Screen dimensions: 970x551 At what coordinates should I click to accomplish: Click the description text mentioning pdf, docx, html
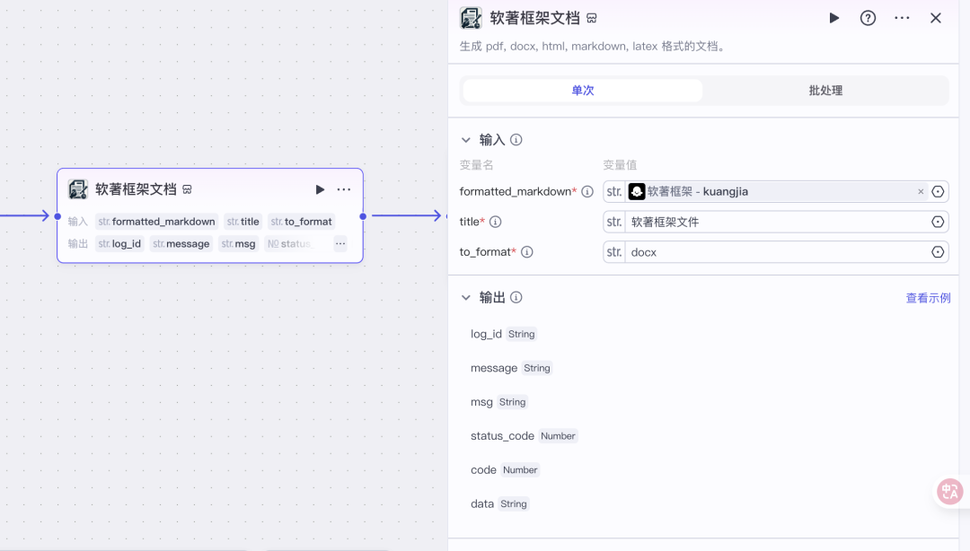pyautogui.click(x=593, y=47)
